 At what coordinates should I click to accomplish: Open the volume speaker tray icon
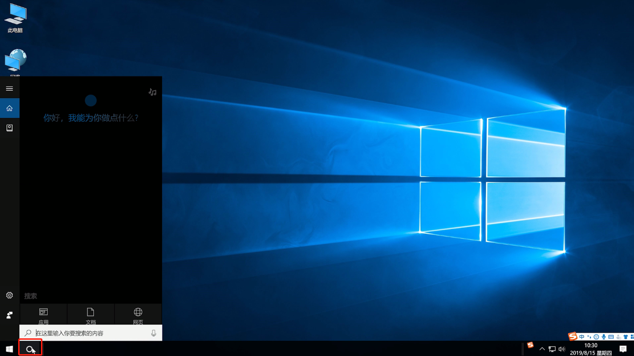tap(562, 349)
